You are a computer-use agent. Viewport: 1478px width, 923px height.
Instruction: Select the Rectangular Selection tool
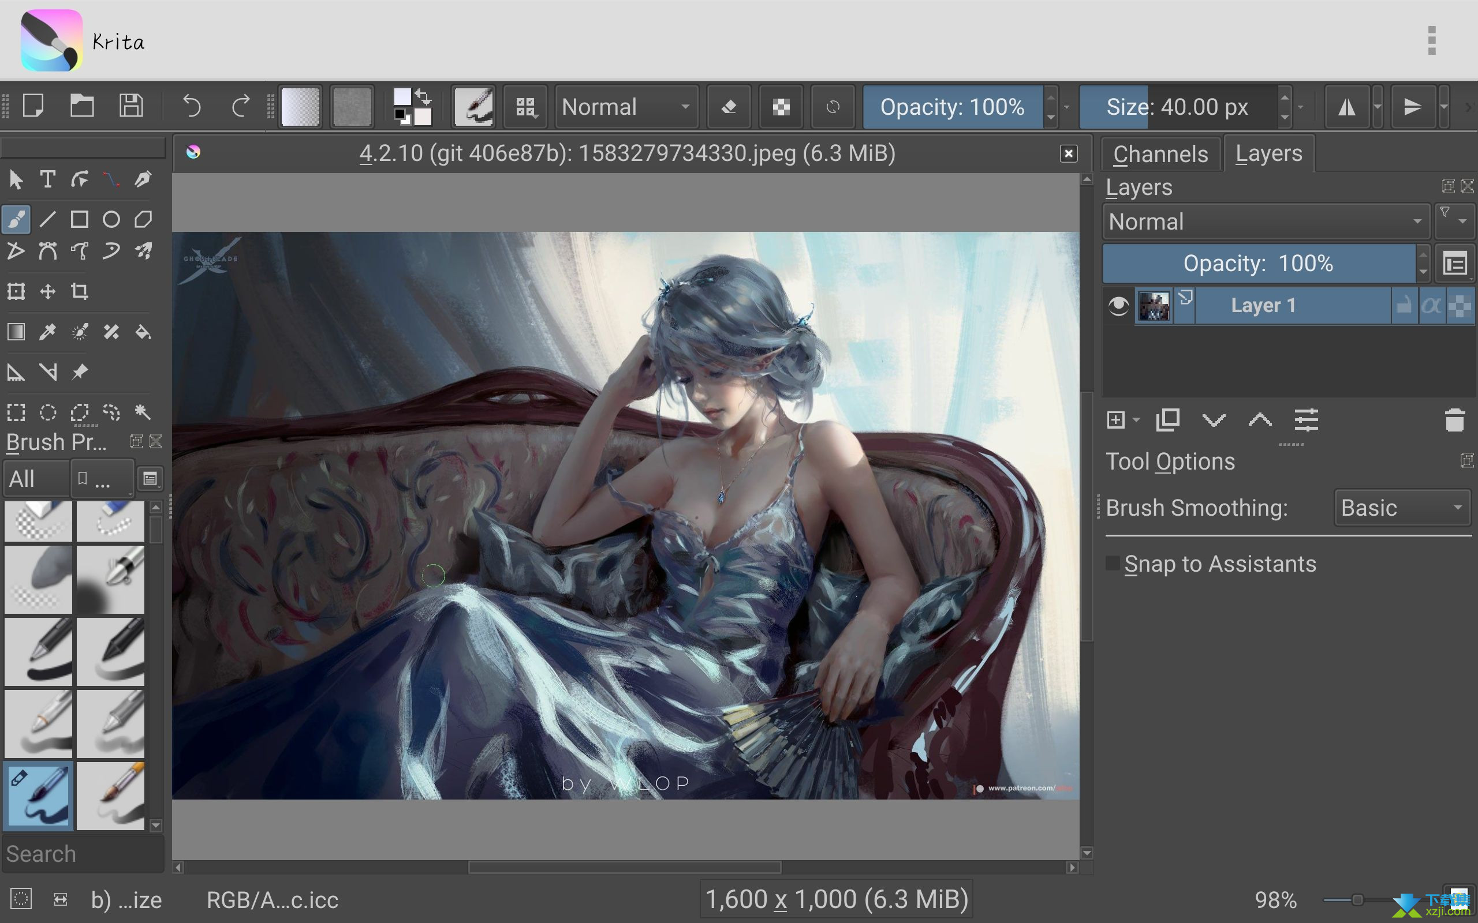click(16, 412)
